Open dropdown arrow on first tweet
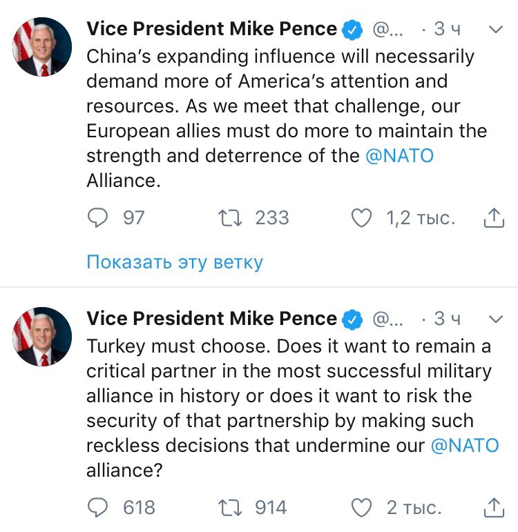This screenshot has height=532, width=518. [495, 30]
